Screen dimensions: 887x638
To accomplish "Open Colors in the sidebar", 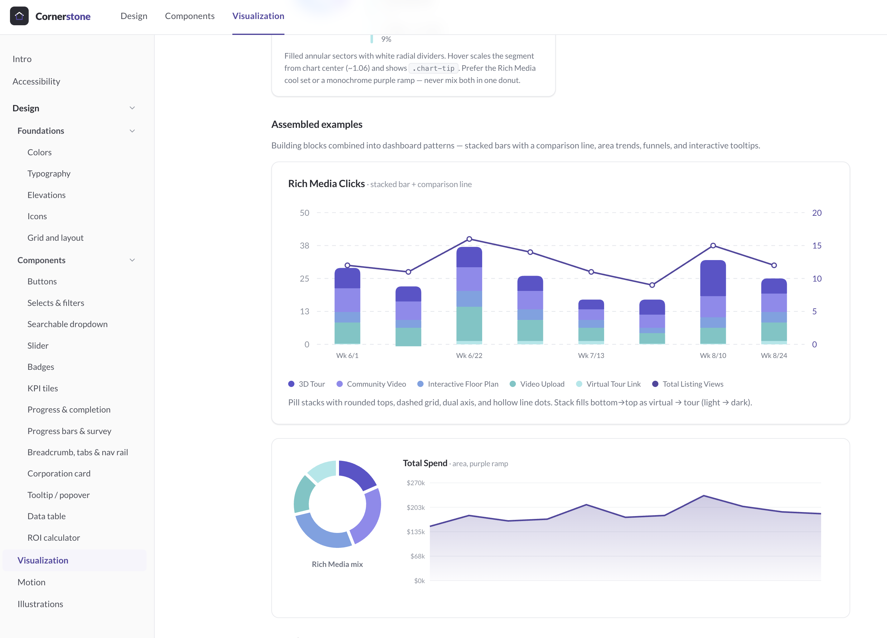I will tap(40, 152).
